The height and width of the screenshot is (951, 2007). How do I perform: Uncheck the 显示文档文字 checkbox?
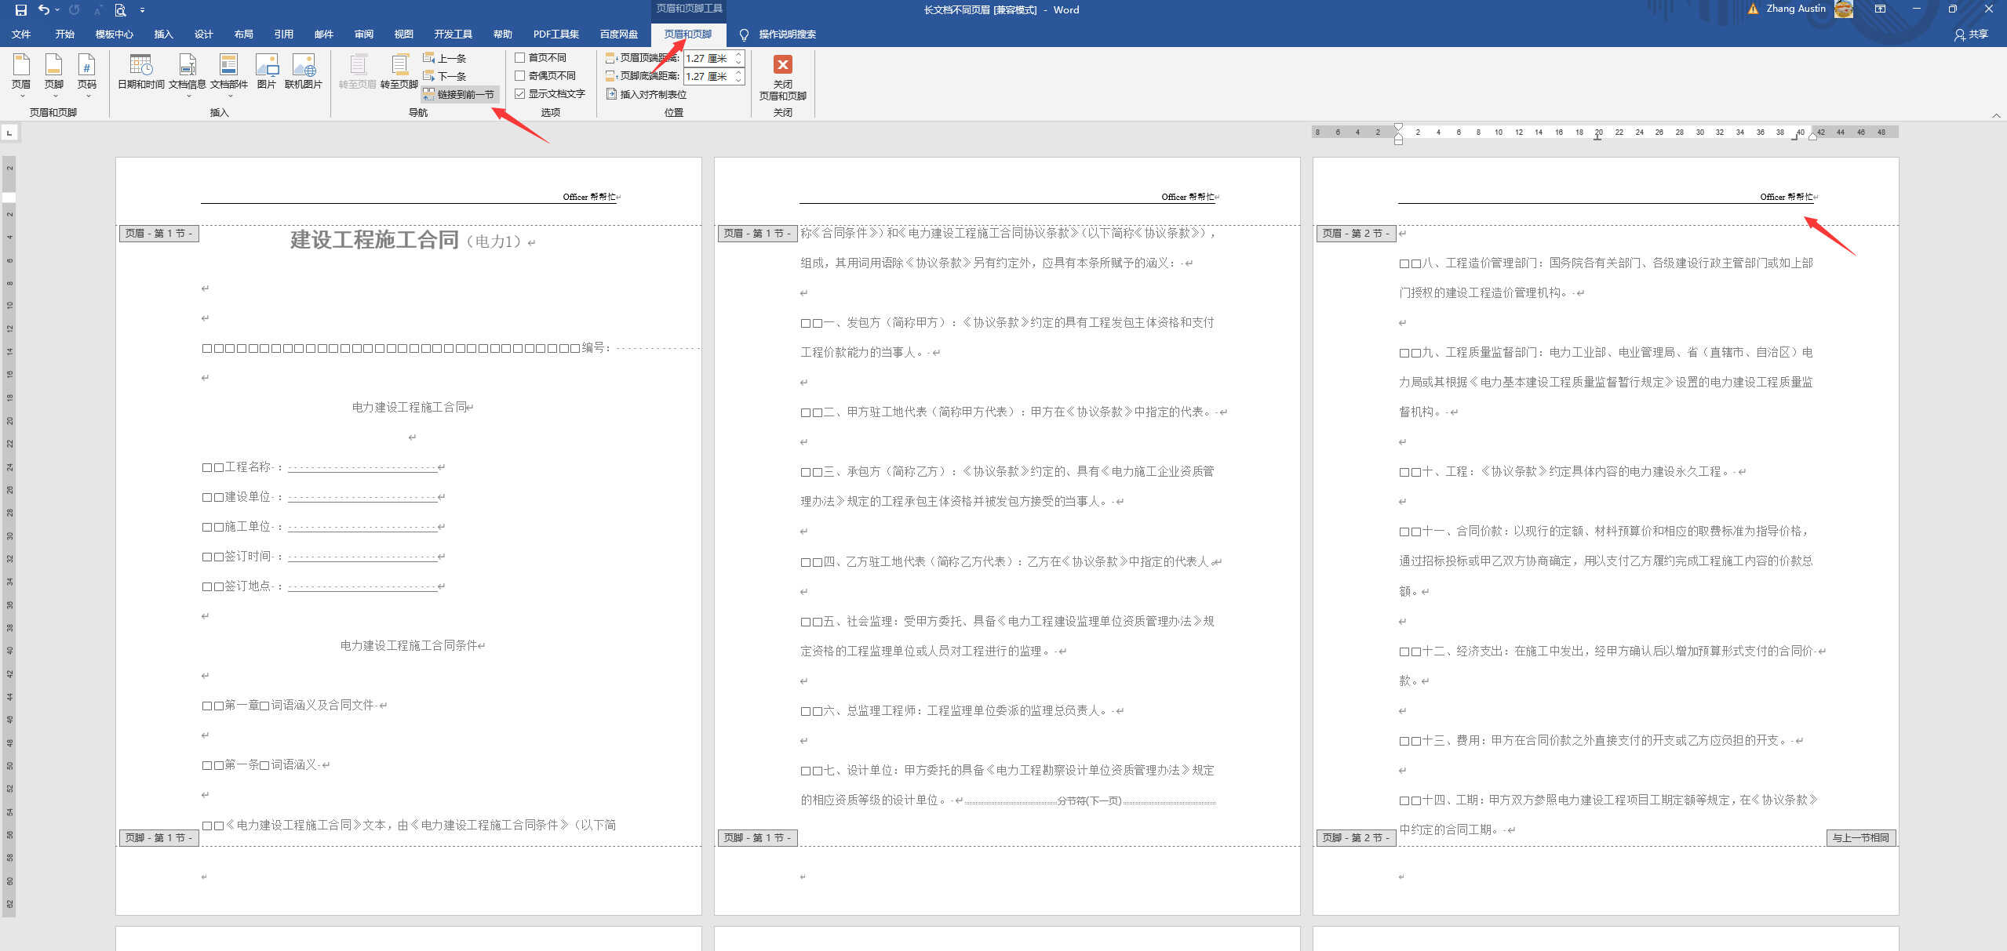coord(519,94)
